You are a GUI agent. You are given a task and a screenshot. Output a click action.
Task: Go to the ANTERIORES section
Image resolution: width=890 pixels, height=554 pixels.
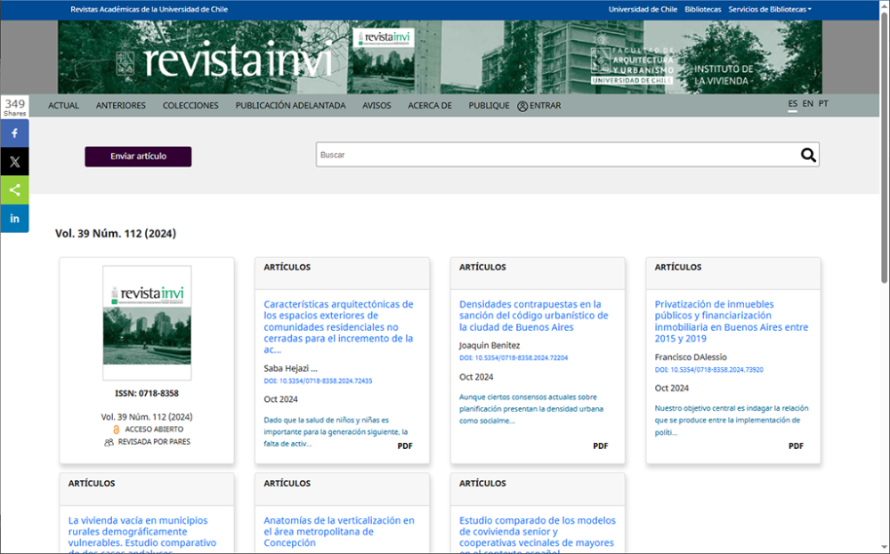click(x=120, y=105)
